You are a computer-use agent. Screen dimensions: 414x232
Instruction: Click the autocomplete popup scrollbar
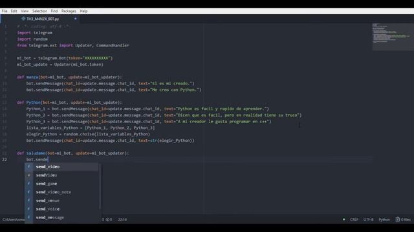(x=100, y=186)
